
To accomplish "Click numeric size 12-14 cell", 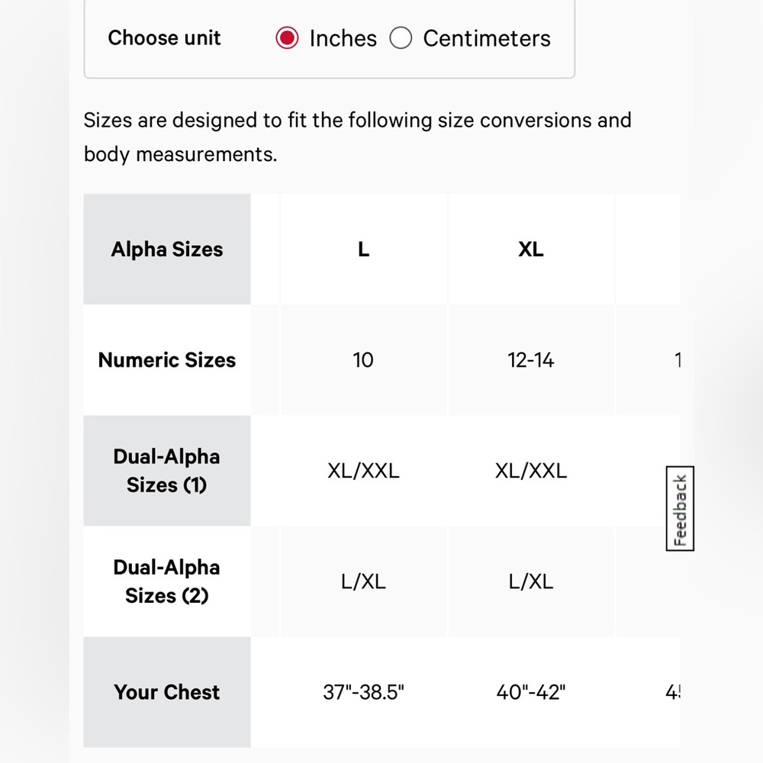I will tap(531, 360).
